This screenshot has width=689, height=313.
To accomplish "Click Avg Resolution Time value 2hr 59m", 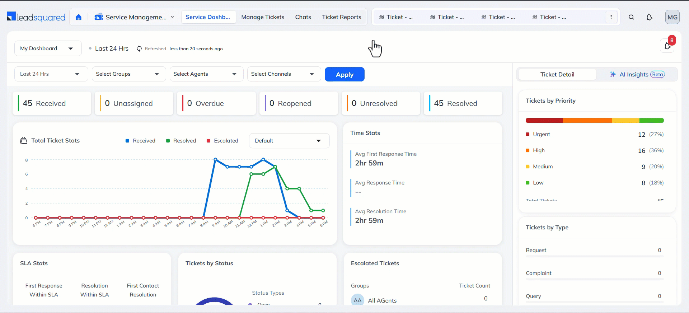I will click(x=369, y=220).
